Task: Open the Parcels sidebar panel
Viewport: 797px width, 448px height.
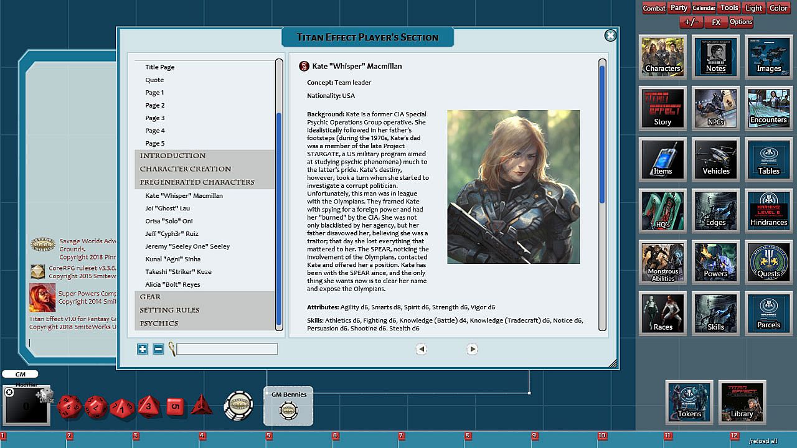Action: pos(769,313)
